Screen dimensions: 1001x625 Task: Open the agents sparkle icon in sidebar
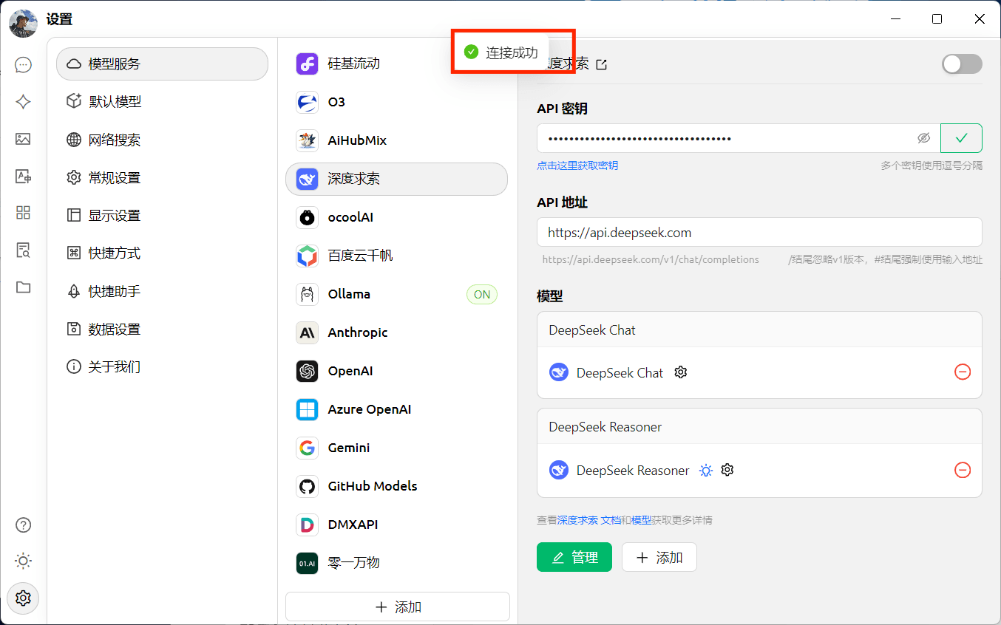(x=23, y=102)
